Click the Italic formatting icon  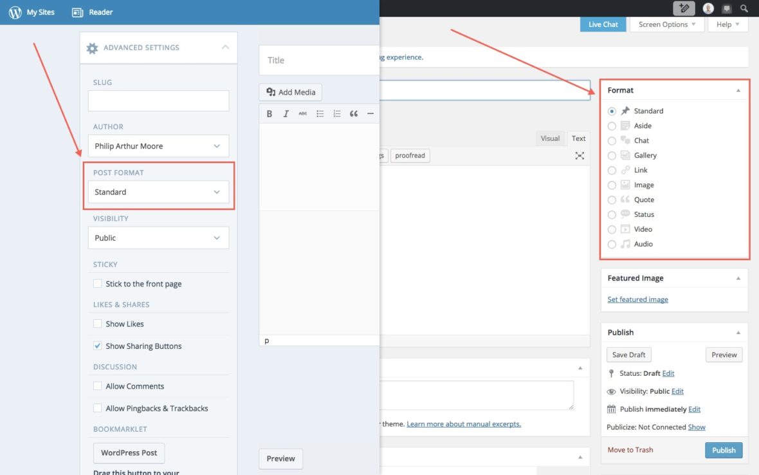(286, 114)
